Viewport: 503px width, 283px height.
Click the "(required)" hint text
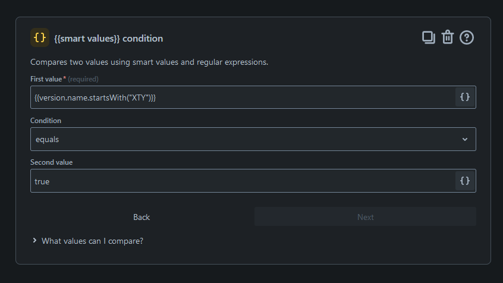83,79
